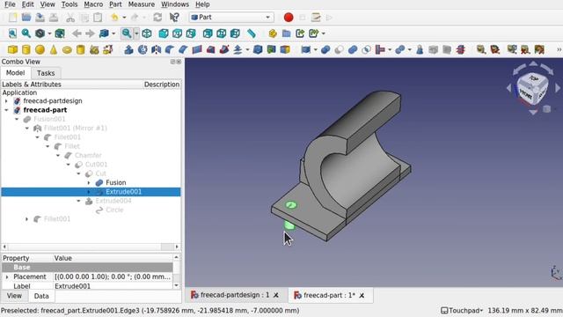The height and width of the screenshot is (317, 563).
Task: Click the Refresh recompute icon
Action: click(x=157, y=18)
